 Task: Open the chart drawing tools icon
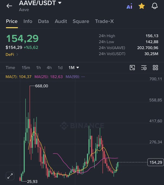[x=132, y=67]
